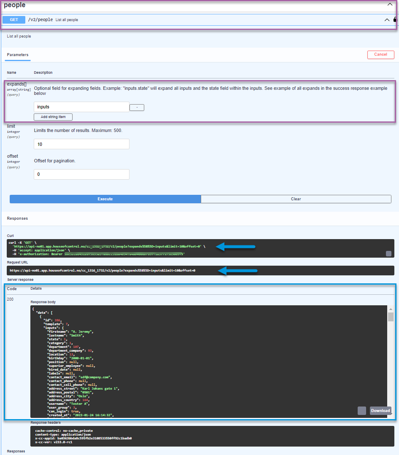Click the "Server response" label
The image size is (399, 455).
pos(20,280)
